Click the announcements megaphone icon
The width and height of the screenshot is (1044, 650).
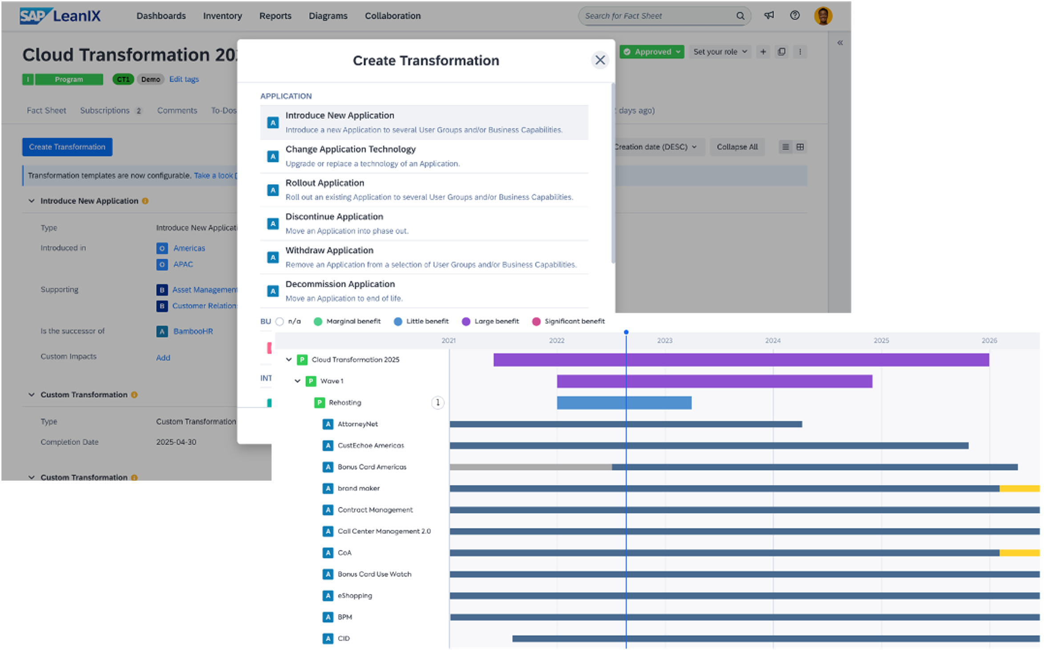click(769, 16)
